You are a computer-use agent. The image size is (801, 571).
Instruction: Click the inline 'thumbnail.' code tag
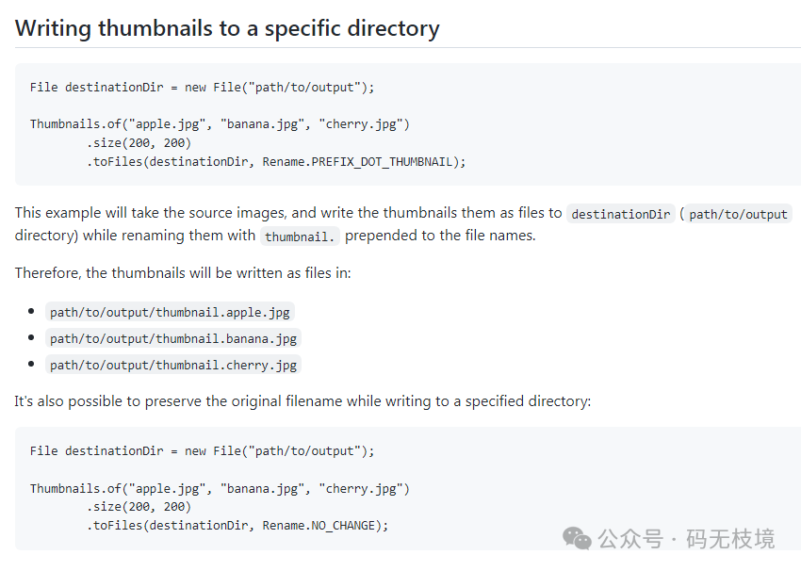pyautogui.click(x=300, y=237)
